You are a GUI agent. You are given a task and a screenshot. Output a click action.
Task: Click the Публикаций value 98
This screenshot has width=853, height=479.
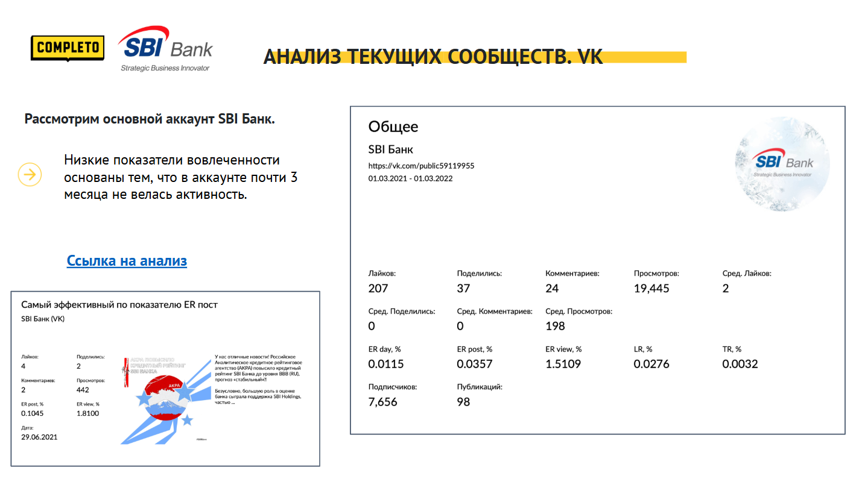tap(463, 402)
